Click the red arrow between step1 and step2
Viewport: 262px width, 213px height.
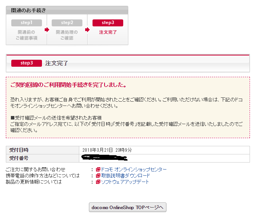47,29
